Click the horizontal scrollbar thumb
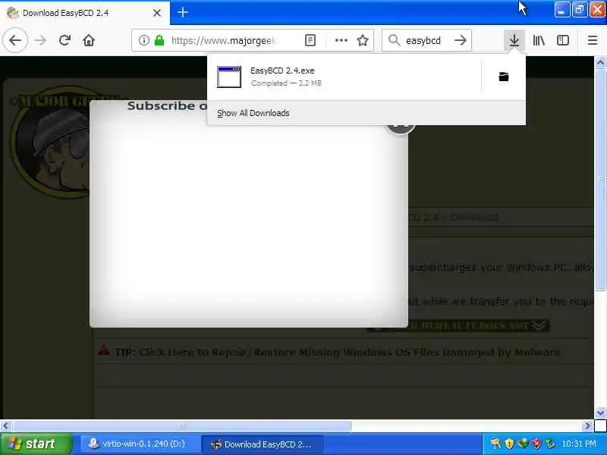Viewport: 607px width, 455px height. (181, 426)
